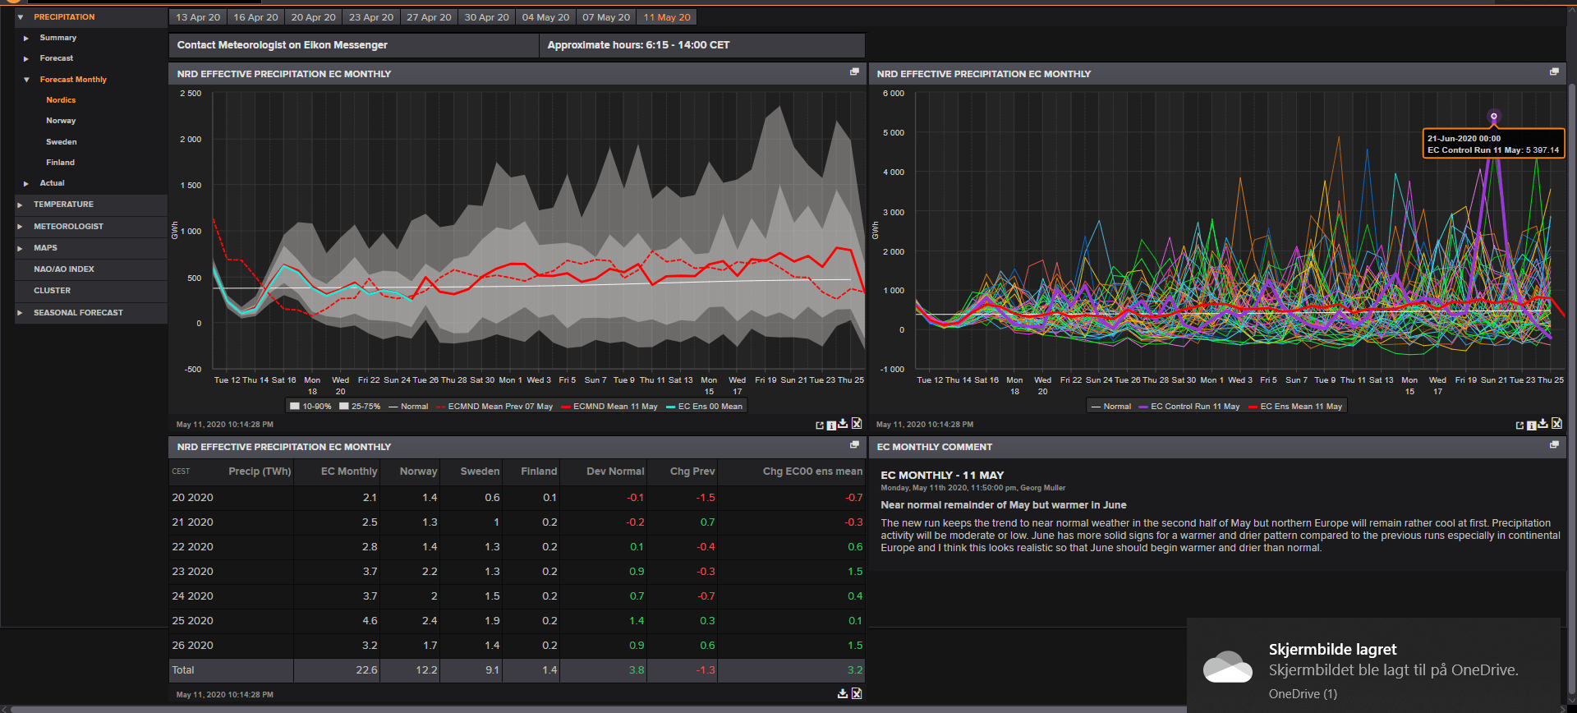Download the precipitation table data
The width and height of the screenshot is (1577, 713).
click(843, 694)
